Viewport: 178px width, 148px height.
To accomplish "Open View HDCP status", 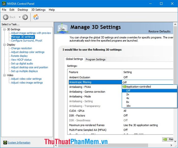I will click(x=21, y=60).
